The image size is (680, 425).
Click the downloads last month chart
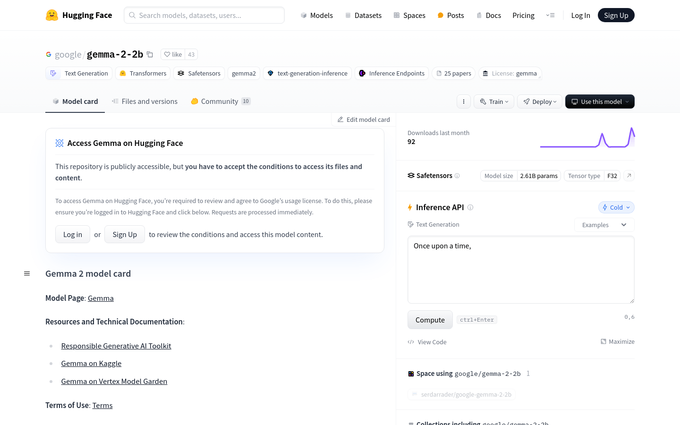(587, 137)
